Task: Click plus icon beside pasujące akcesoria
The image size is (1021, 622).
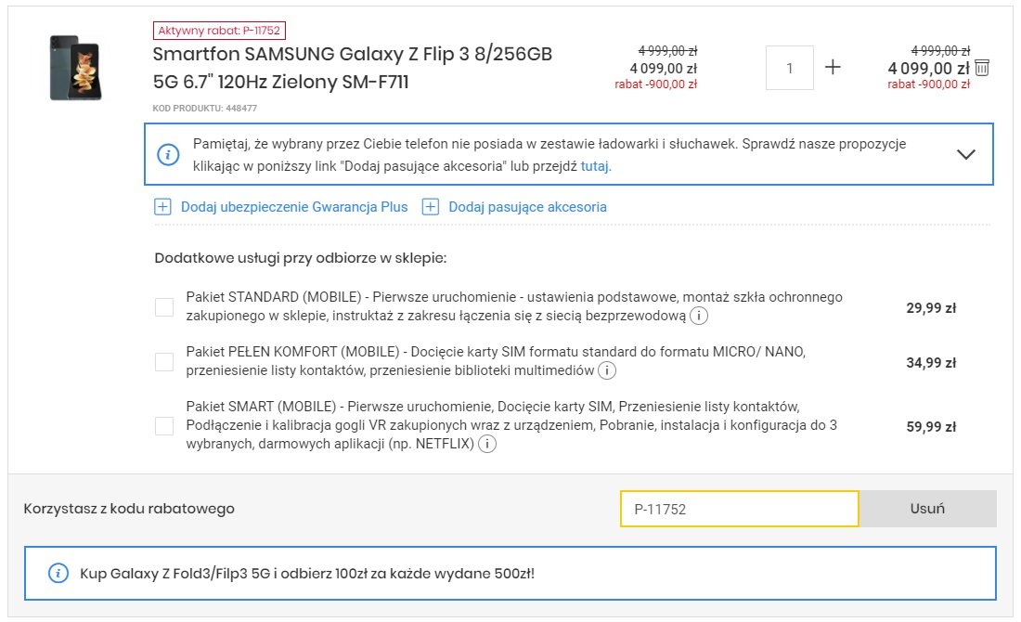Action: tap(431, 207)
